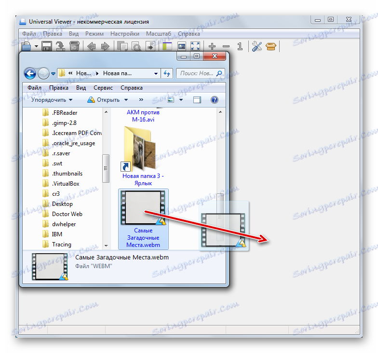The width and height of the screenshot is (378, 353).
Task: Open the Масштаб menu
Action: click(x=159, y=34)
